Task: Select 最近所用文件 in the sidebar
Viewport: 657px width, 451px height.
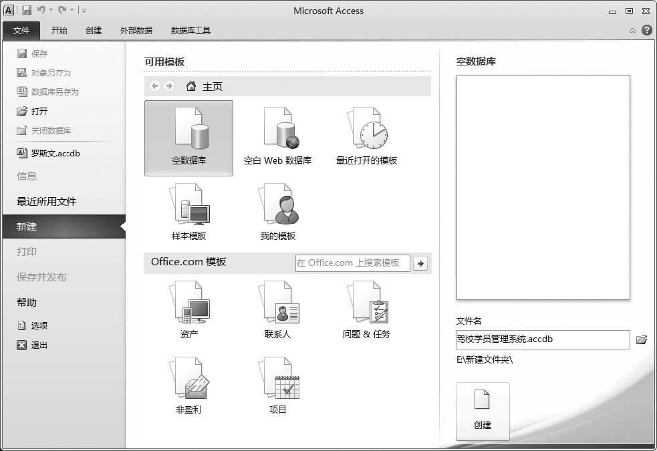Action: point(47,201)
